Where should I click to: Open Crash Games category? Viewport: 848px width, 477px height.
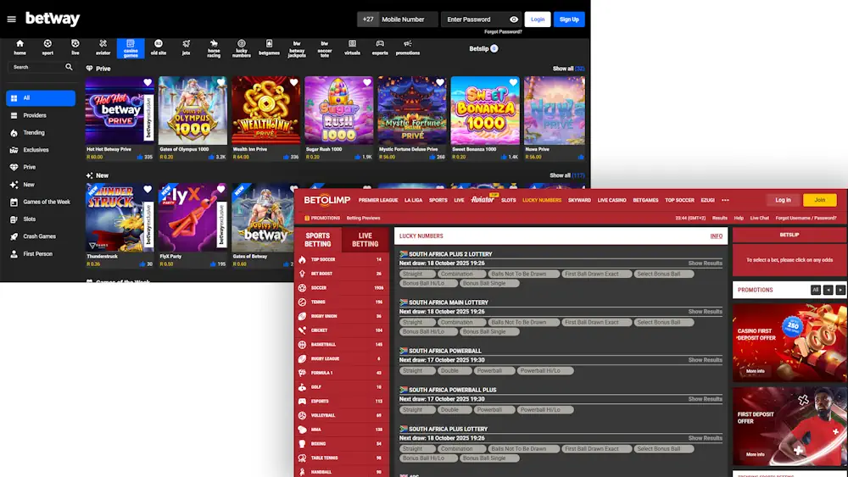[41, 236]
